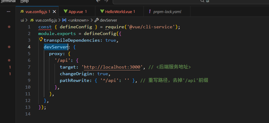This screenshot has height=123, width=269.
Task: Click the target property
Action: 68,67
